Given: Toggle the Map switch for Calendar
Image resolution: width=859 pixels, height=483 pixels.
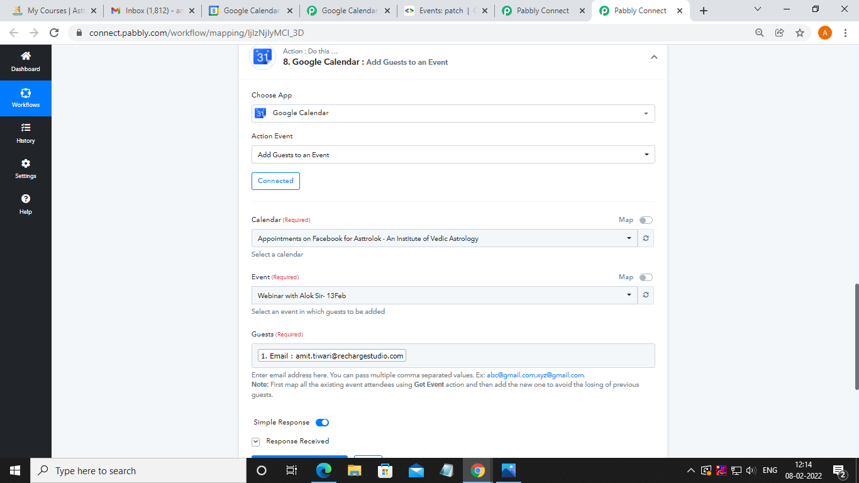Looking at the screenshot, I should coord(646,220).
